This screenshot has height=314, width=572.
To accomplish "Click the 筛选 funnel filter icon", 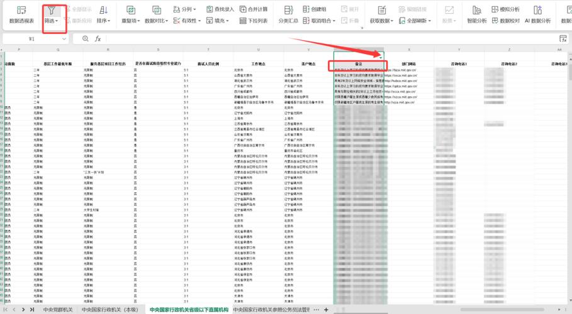I will (52, 10).
